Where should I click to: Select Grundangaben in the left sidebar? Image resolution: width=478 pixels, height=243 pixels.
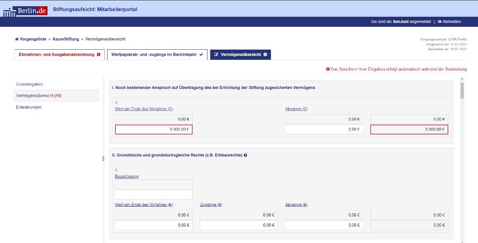(29, 84)
